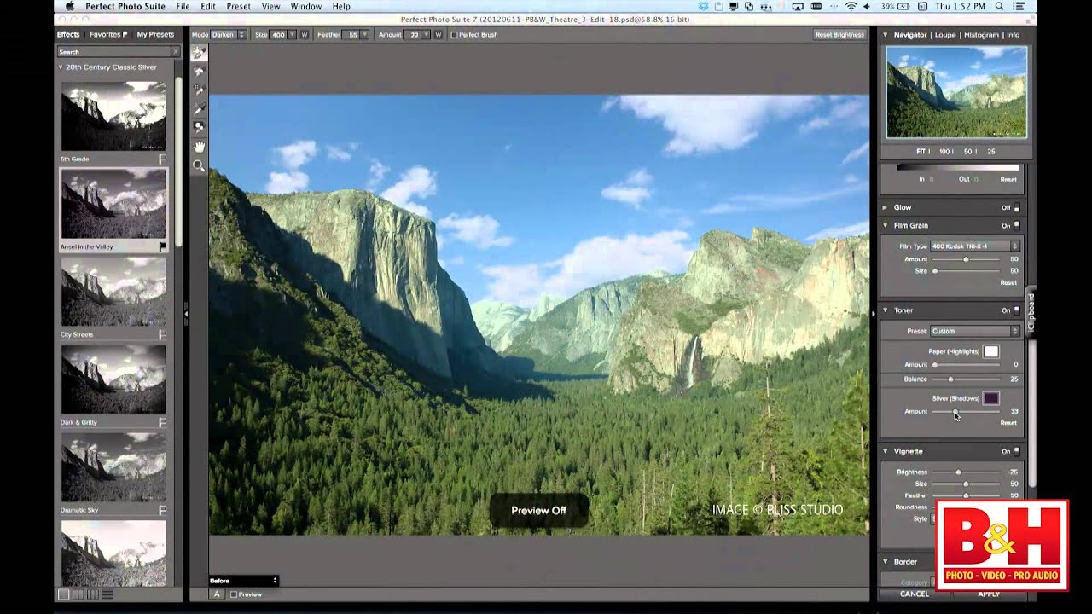Screen dimensions: 1092x614
Task: Switch to the Histogram tab
Action: pyautogui.click(x=981, y=35)
